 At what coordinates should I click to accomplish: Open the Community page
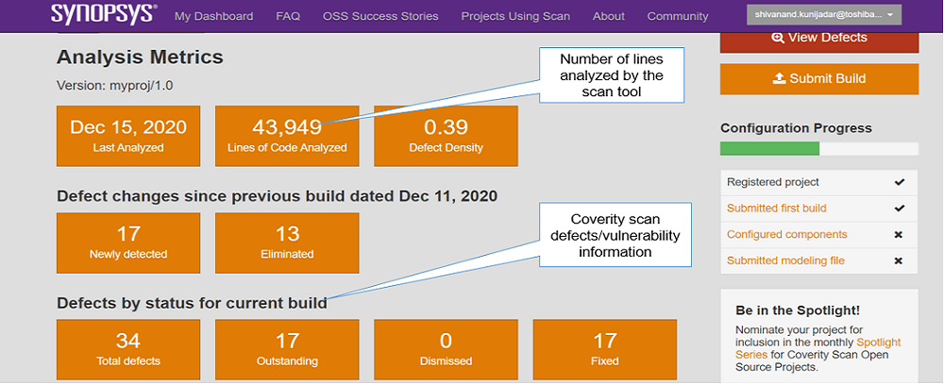[x=677, y=16]
